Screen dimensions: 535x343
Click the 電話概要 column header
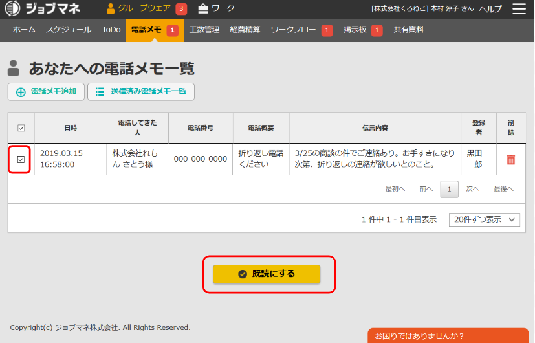click(x=261, y=128)
